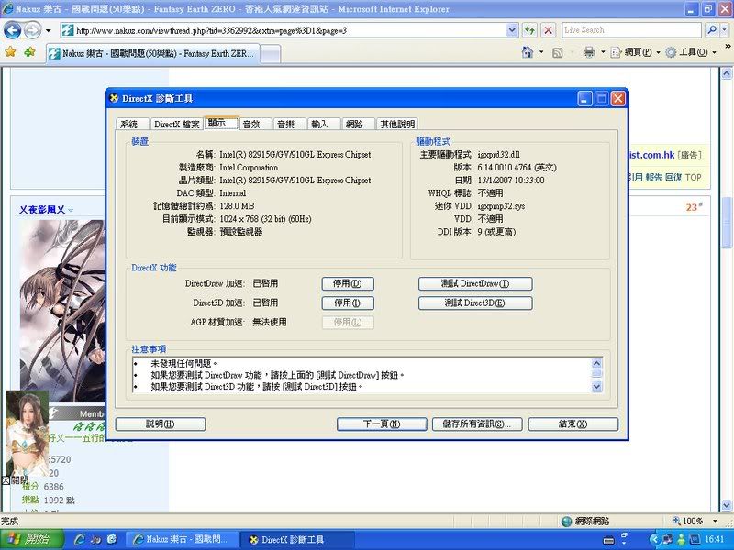Screen dimensions: 734x550
Task: Click the forum user avatar image
Action: [61, 311]
